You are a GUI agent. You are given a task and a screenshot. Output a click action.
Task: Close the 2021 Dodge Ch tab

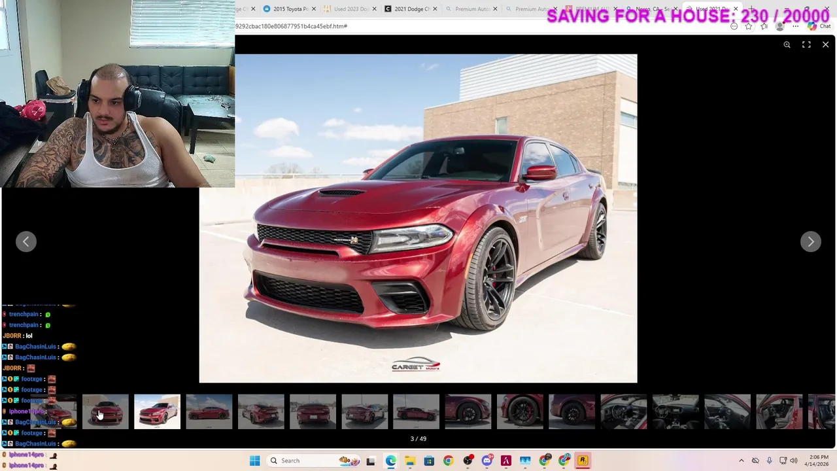click(x=435, y=9)
